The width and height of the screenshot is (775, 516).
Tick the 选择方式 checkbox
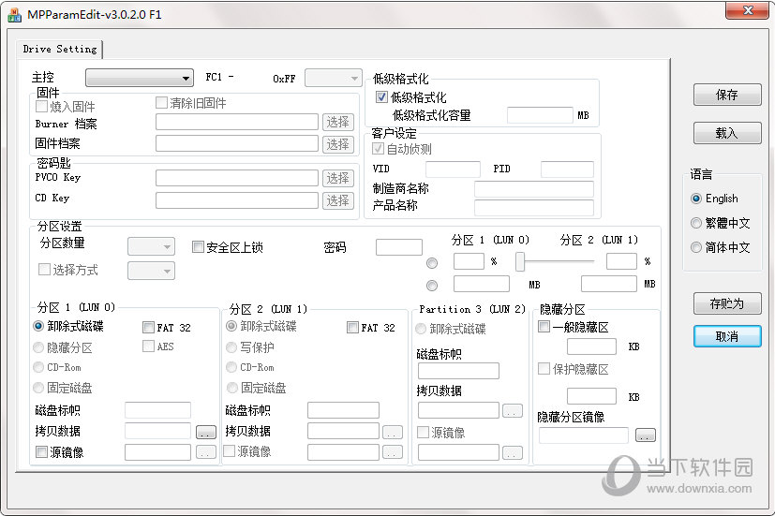[44, 269]
